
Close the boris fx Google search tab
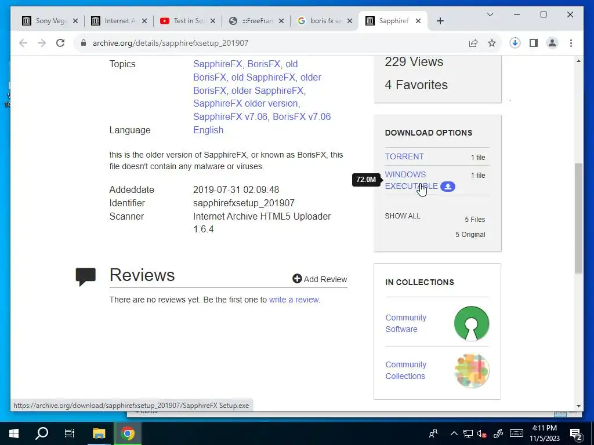(350, 21)
